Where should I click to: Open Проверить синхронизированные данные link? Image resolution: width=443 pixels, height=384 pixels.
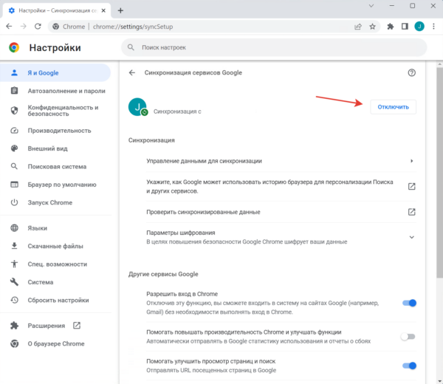281,212
